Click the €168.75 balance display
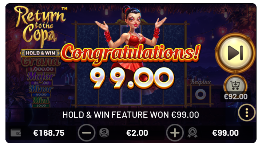The width and height of the screenshot is (262, 148). pyautogui.click(x=49, y=133)
